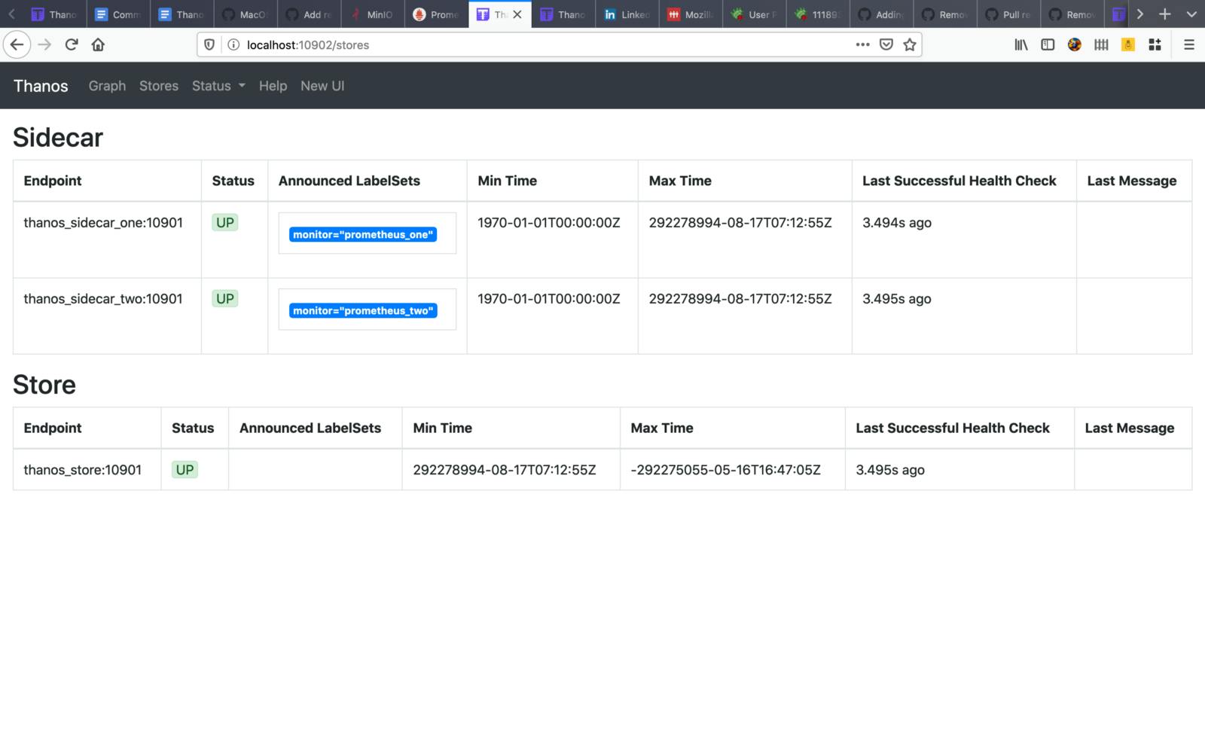Go back to the previous page

tap(17, 44)
